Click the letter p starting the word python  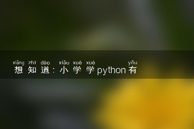100,71
